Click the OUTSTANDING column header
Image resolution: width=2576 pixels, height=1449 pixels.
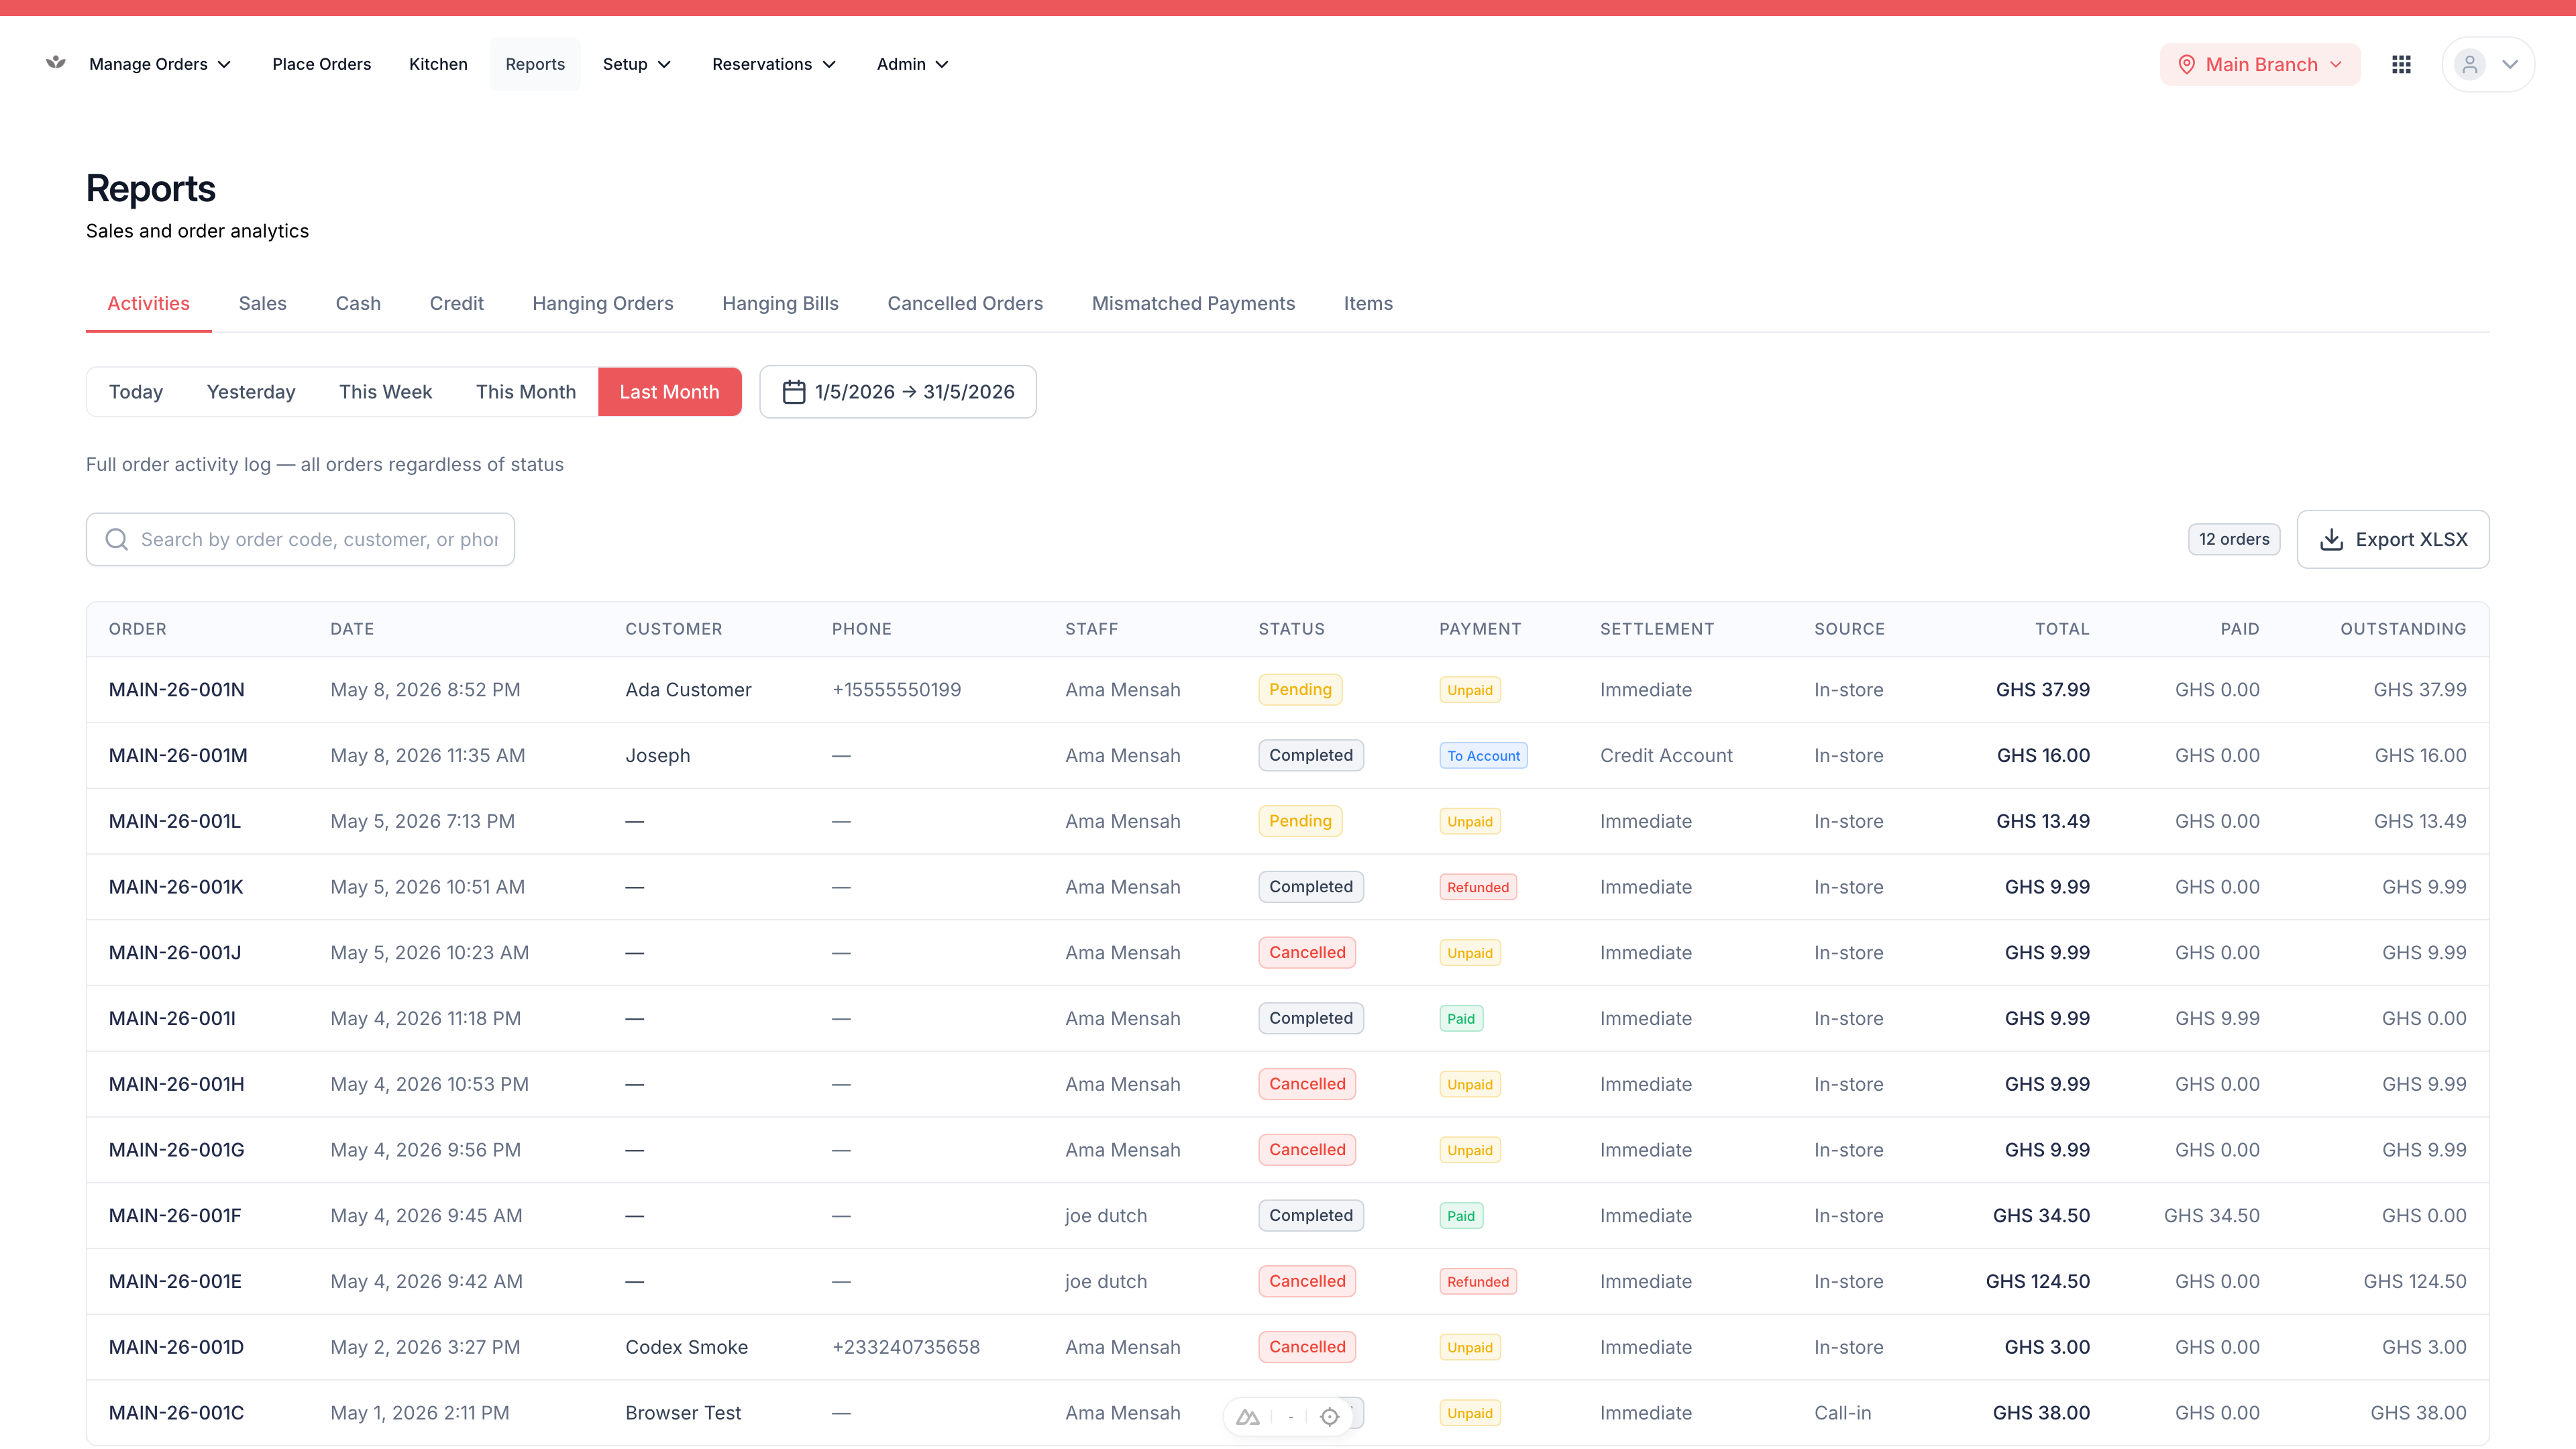pyautogui.click(x=2403, y=629)
